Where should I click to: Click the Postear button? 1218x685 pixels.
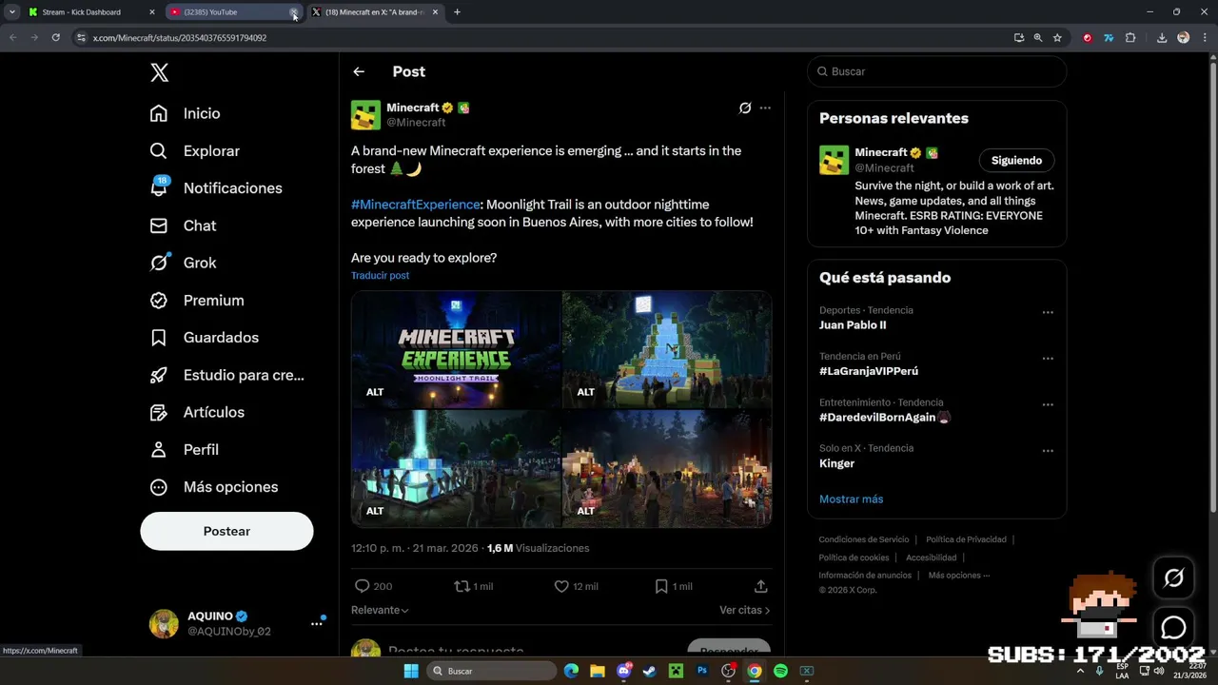226,531
